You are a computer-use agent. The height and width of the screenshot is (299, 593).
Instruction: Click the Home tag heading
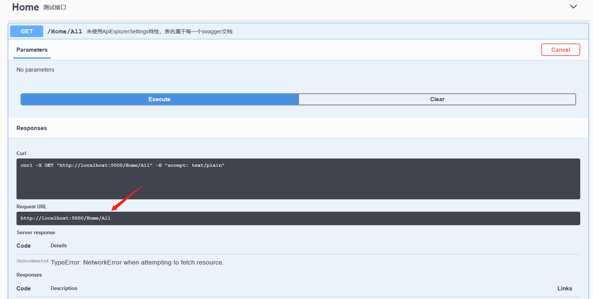[26, 7]
